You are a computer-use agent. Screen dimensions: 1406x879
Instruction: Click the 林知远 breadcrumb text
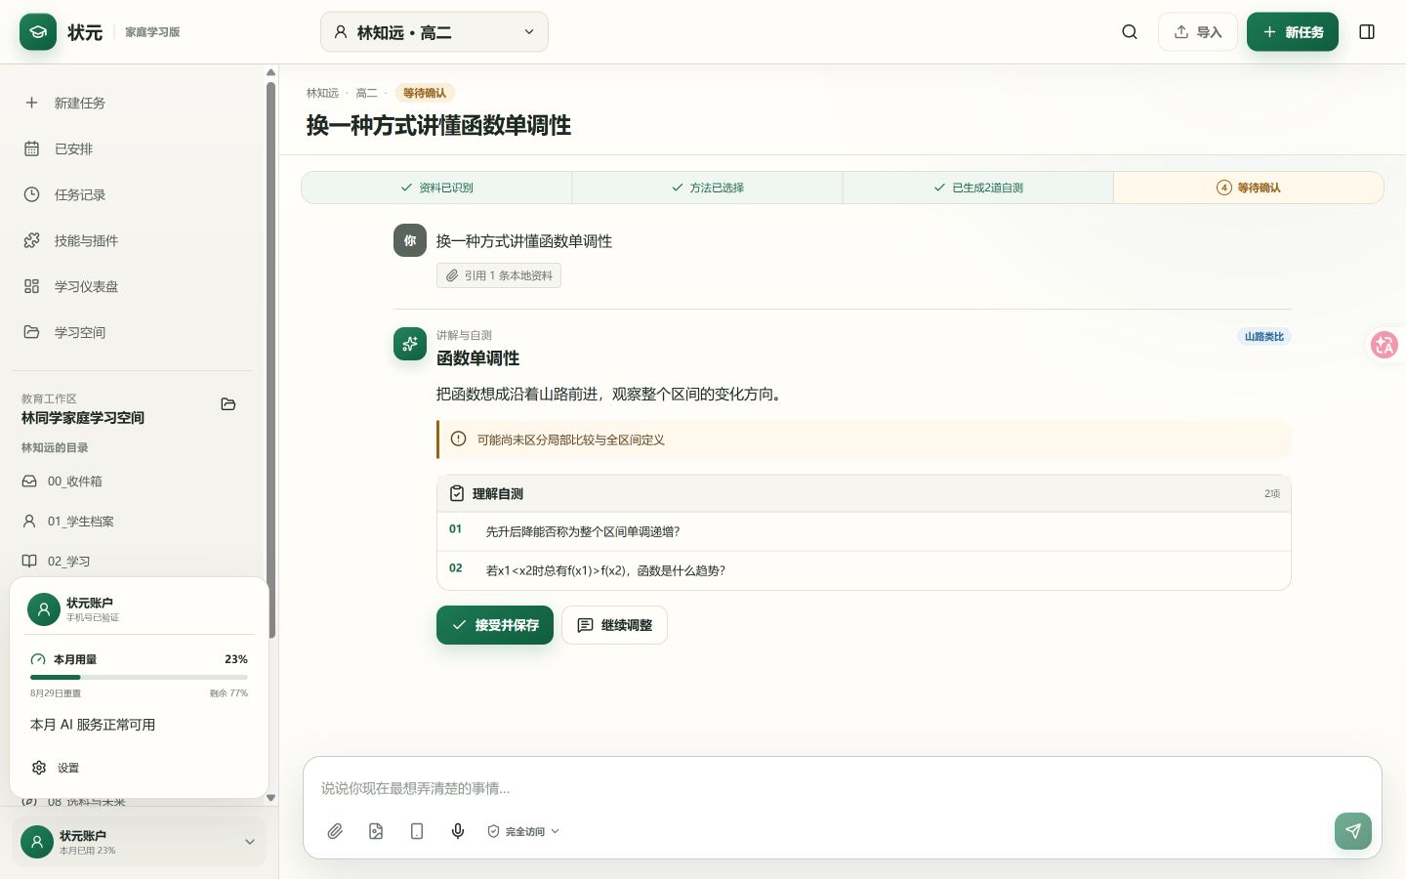(x=322, y=93)
